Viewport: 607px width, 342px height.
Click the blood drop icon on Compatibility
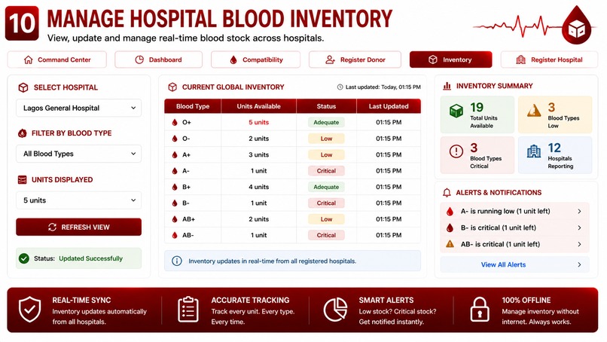[x=233, y=60]
